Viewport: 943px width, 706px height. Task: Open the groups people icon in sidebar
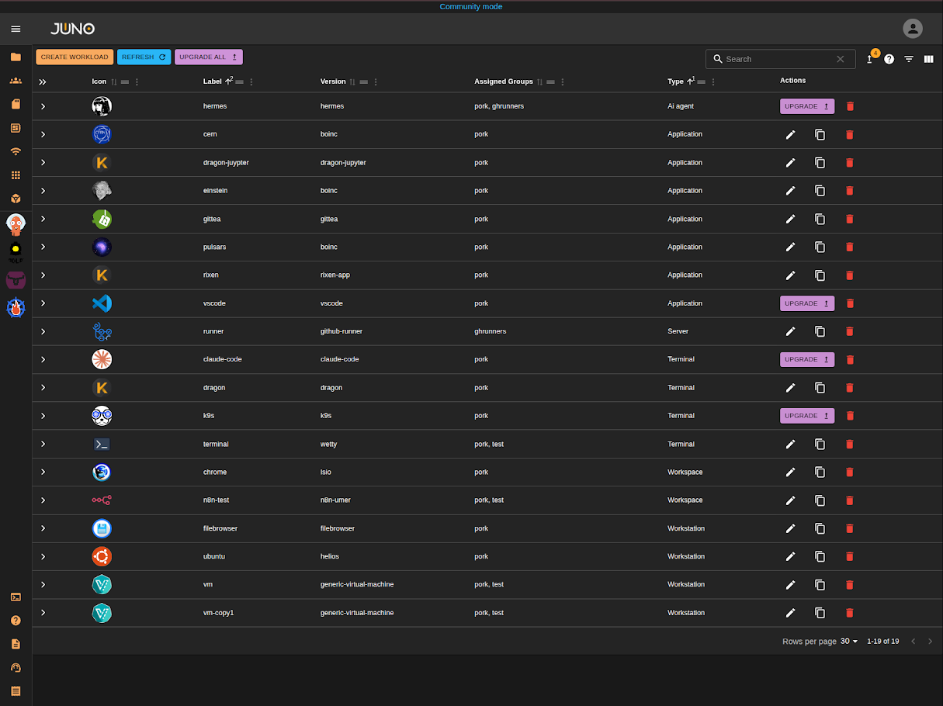(x=16, y=81)
